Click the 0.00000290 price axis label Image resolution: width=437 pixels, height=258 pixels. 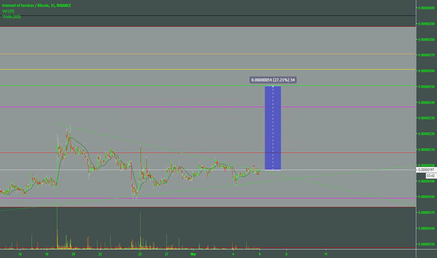[x=426, y=24]
